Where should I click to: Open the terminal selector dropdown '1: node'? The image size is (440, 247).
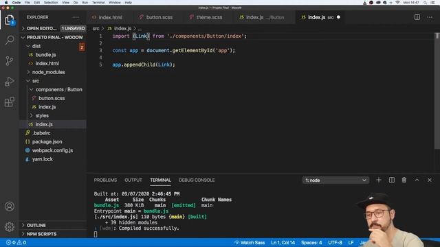click(x=335, y=180)
